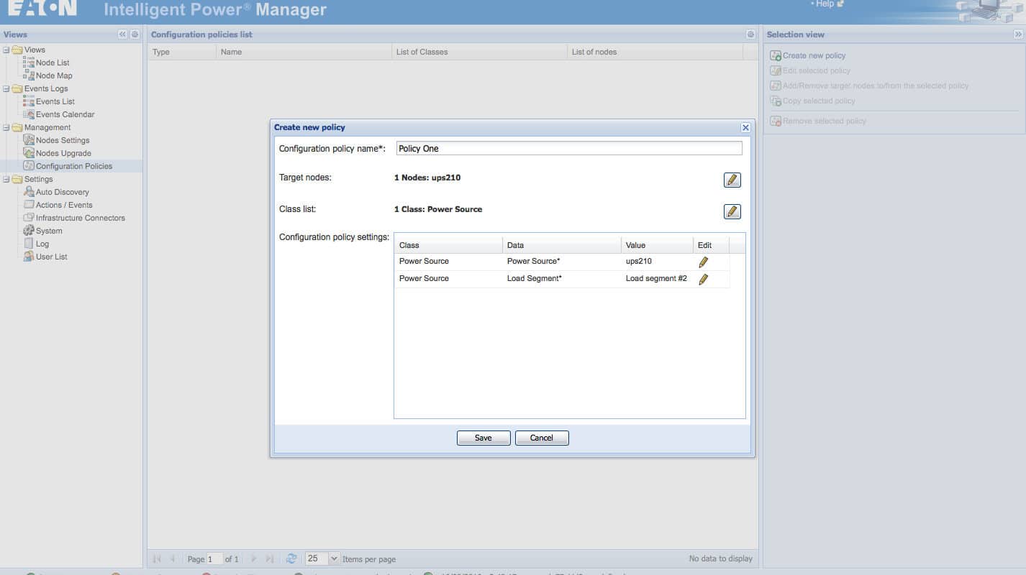The image size is (1026, 575).
Task: Refresh the policies list
Action: coord(291,558)
